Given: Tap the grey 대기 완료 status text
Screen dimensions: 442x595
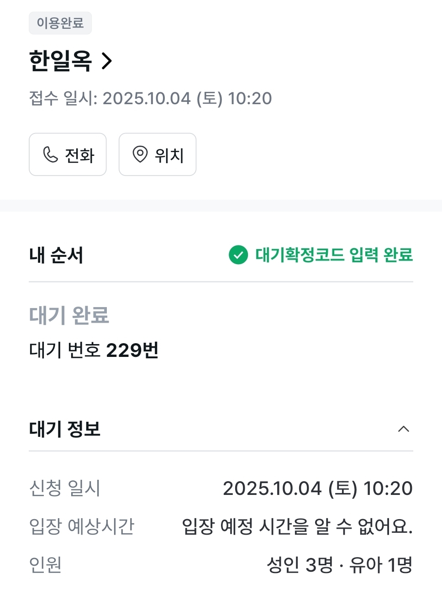Looking at the screenshot, I should (x=69, y=315).
